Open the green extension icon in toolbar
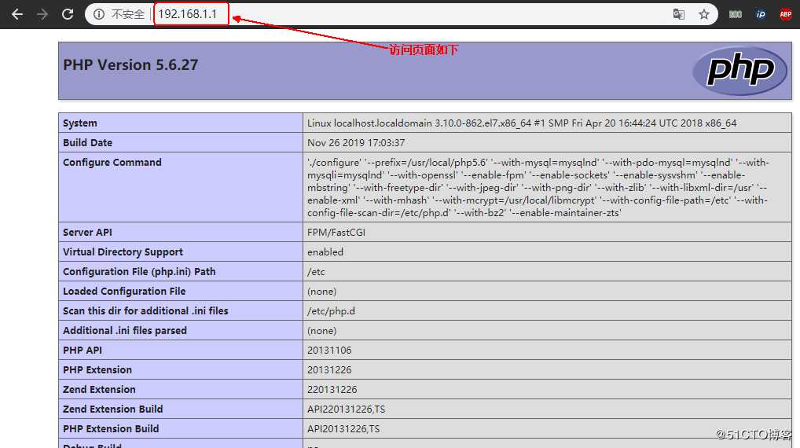This screenshot has width=800, height=448. point(736,14)
